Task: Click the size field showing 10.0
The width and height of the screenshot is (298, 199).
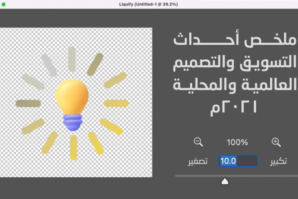Action: tap(238, 161)
